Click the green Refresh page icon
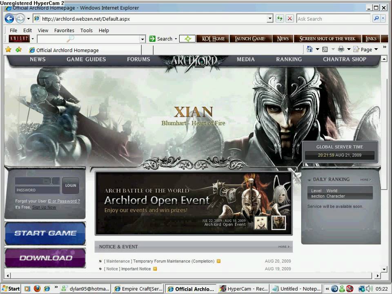The image size is (392, 294). 280,18
